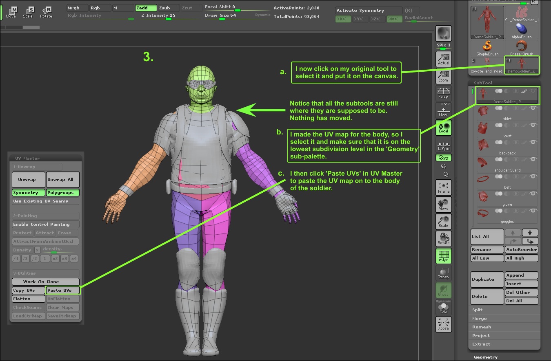Select the large DemoSoldier_2 tool thumbnail
This screenshot has width=551, height=361.
[x=487, y=22]
